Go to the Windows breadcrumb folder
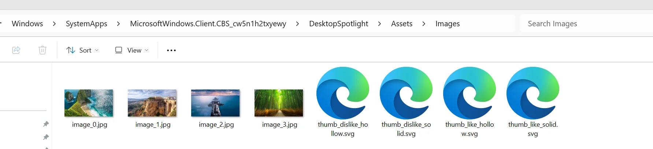Viewport: 653px width, 149px height. click(x=27, y=24)
